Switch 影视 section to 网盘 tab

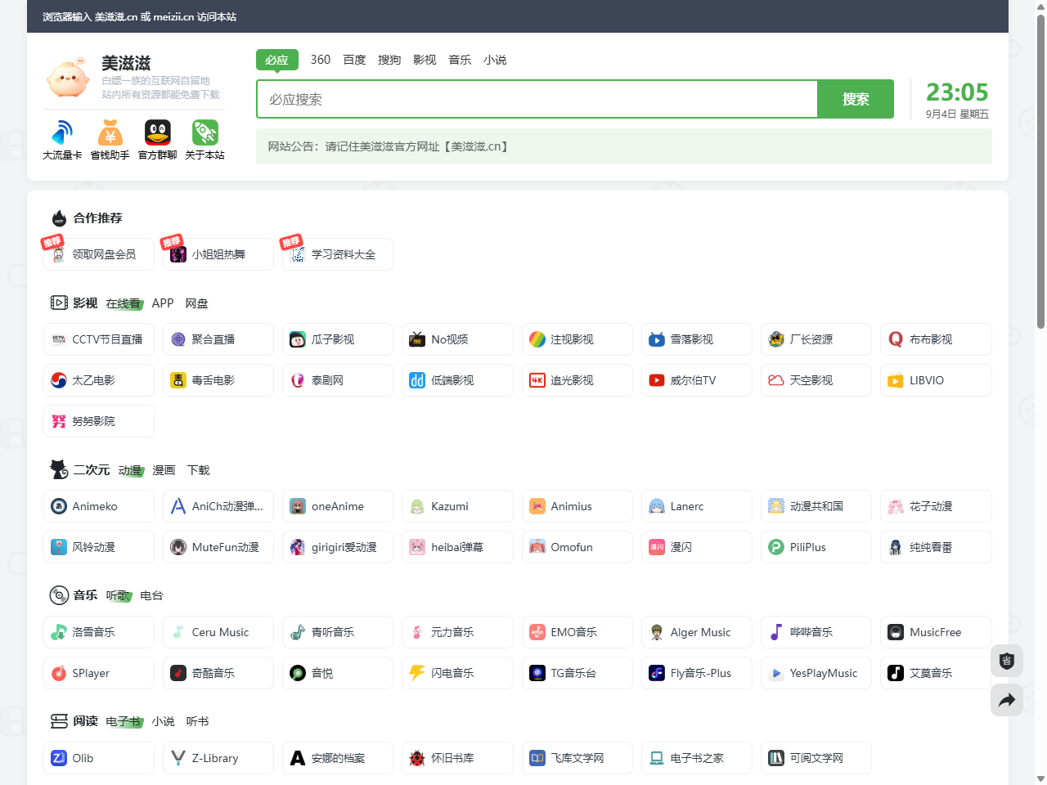(196, 303)
